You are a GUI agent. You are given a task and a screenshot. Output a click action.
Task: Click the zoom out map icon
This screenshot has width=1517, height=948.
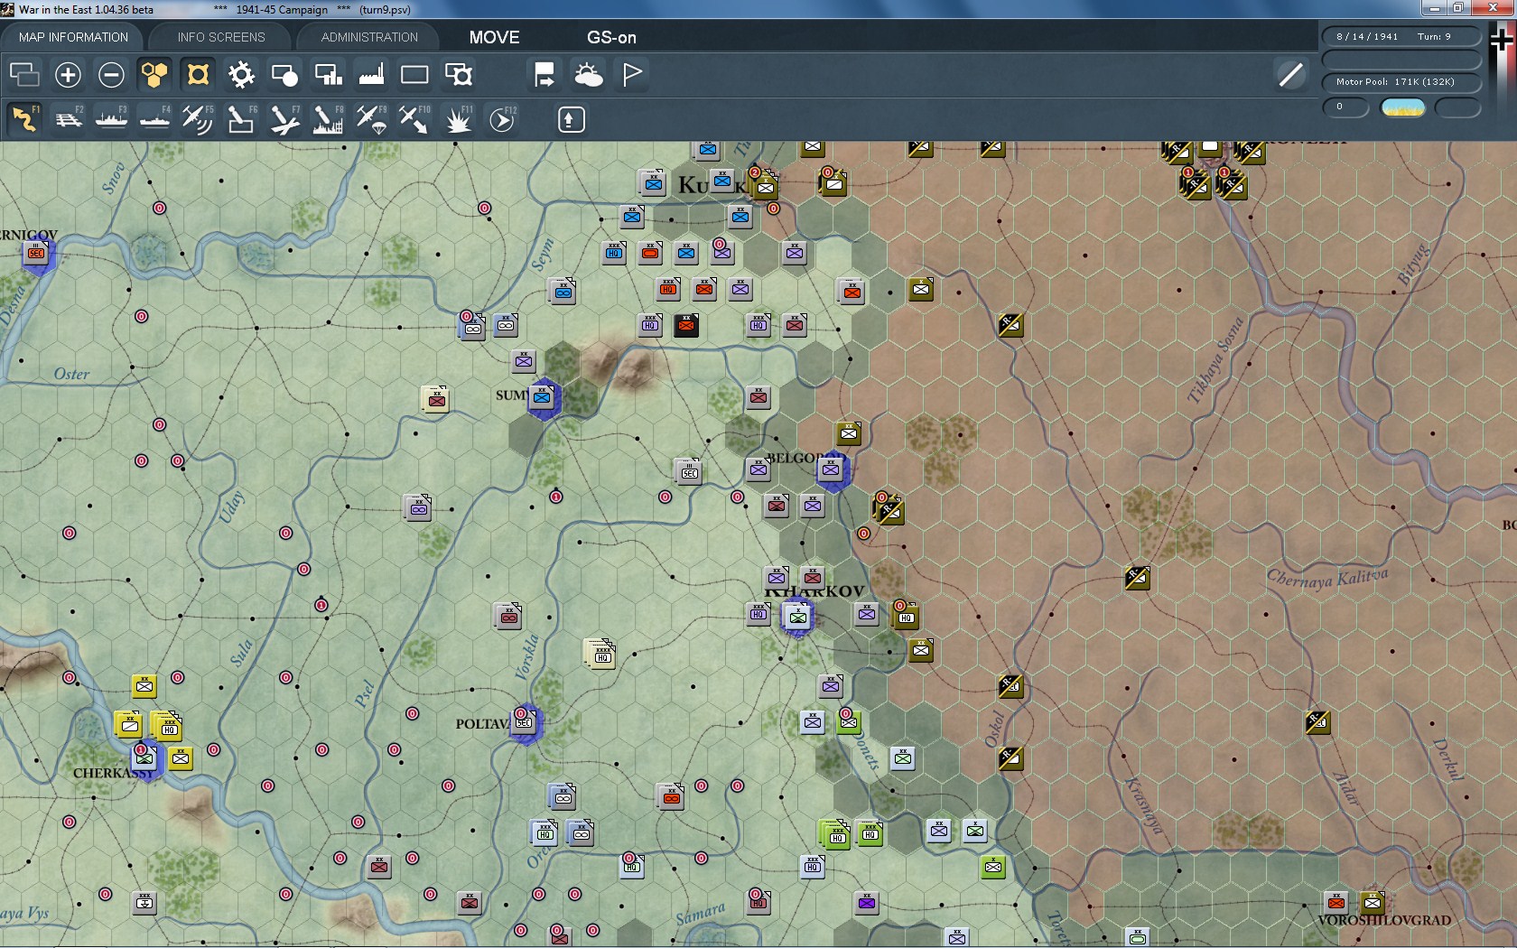(x=111, y=75)
